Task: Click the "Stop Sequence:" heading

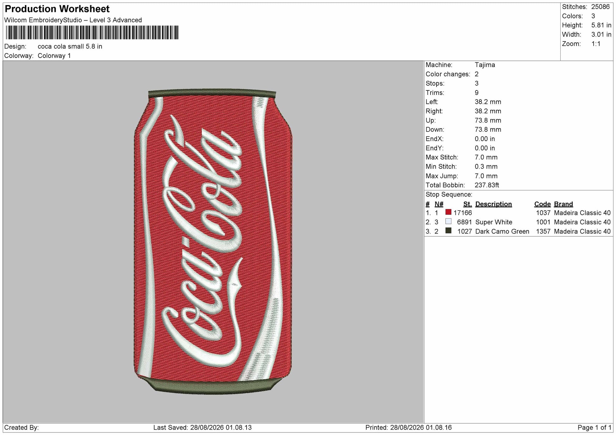Action: click(449, 195)
